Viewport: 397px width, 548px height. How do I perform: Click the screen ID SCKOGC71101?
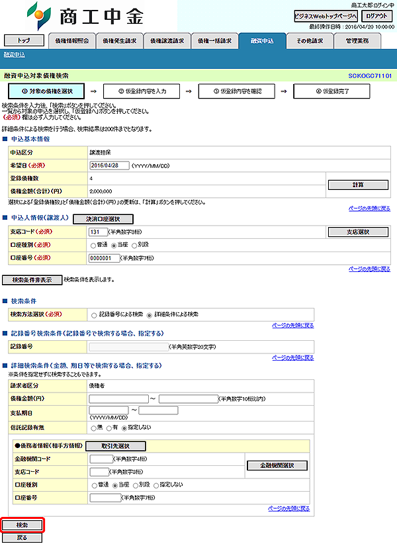[370, 76]
